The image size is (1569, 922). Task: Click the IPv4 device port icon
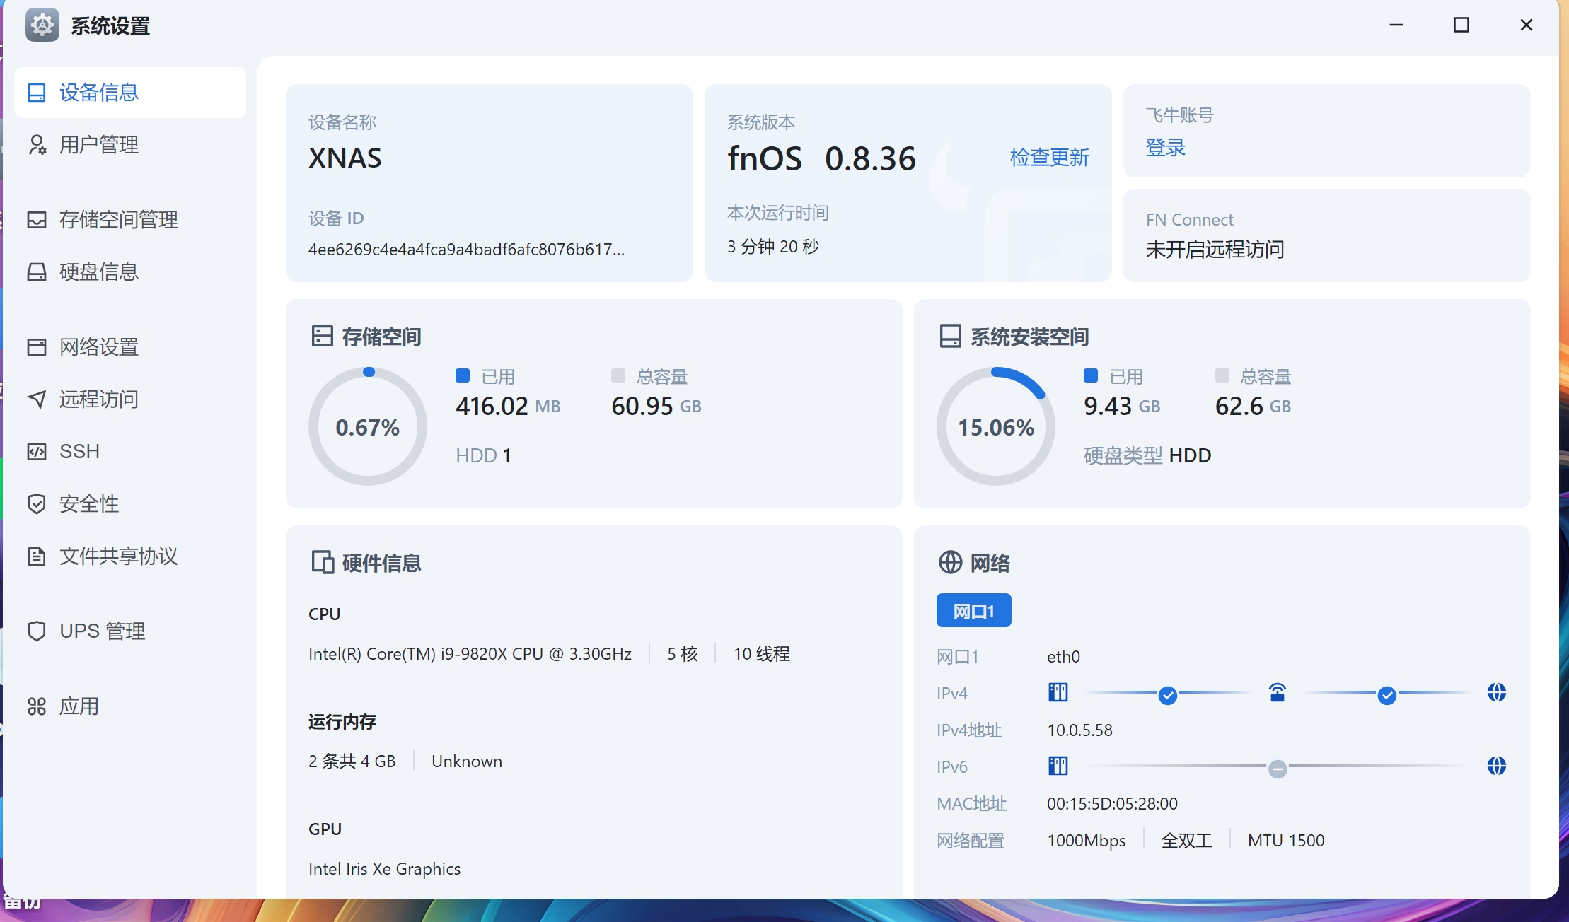point(1058,692)
